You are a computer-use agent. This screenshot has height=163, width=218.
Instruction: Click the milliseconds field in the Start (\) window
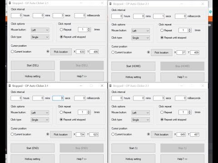tap(181, 98)
